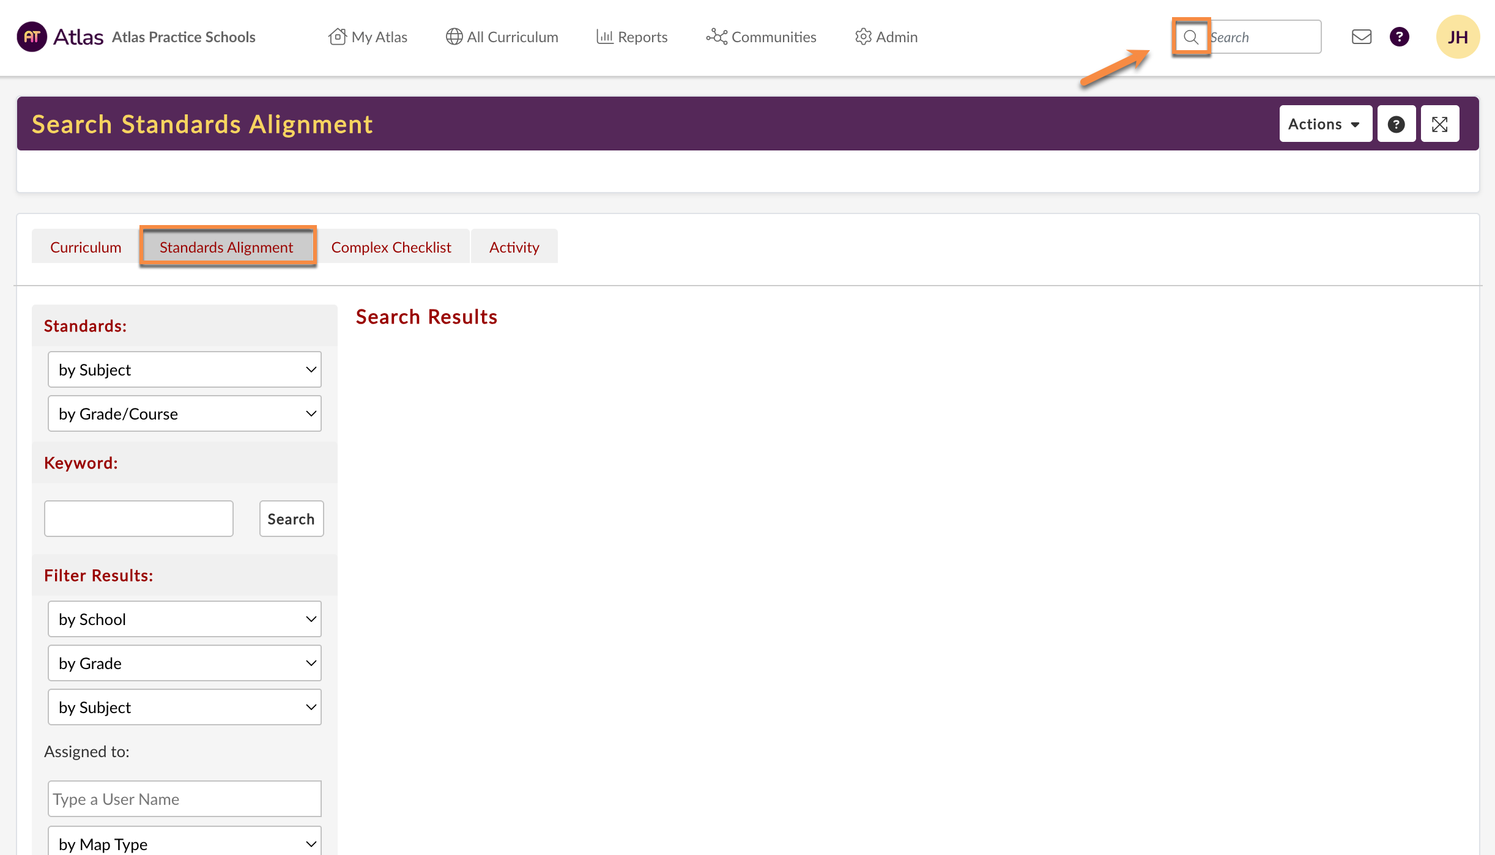Viewport: 1495px width, 855px height.
Task: Open All Curriculum from navigation
Action: pyautogui.click(x=502, y=37)
